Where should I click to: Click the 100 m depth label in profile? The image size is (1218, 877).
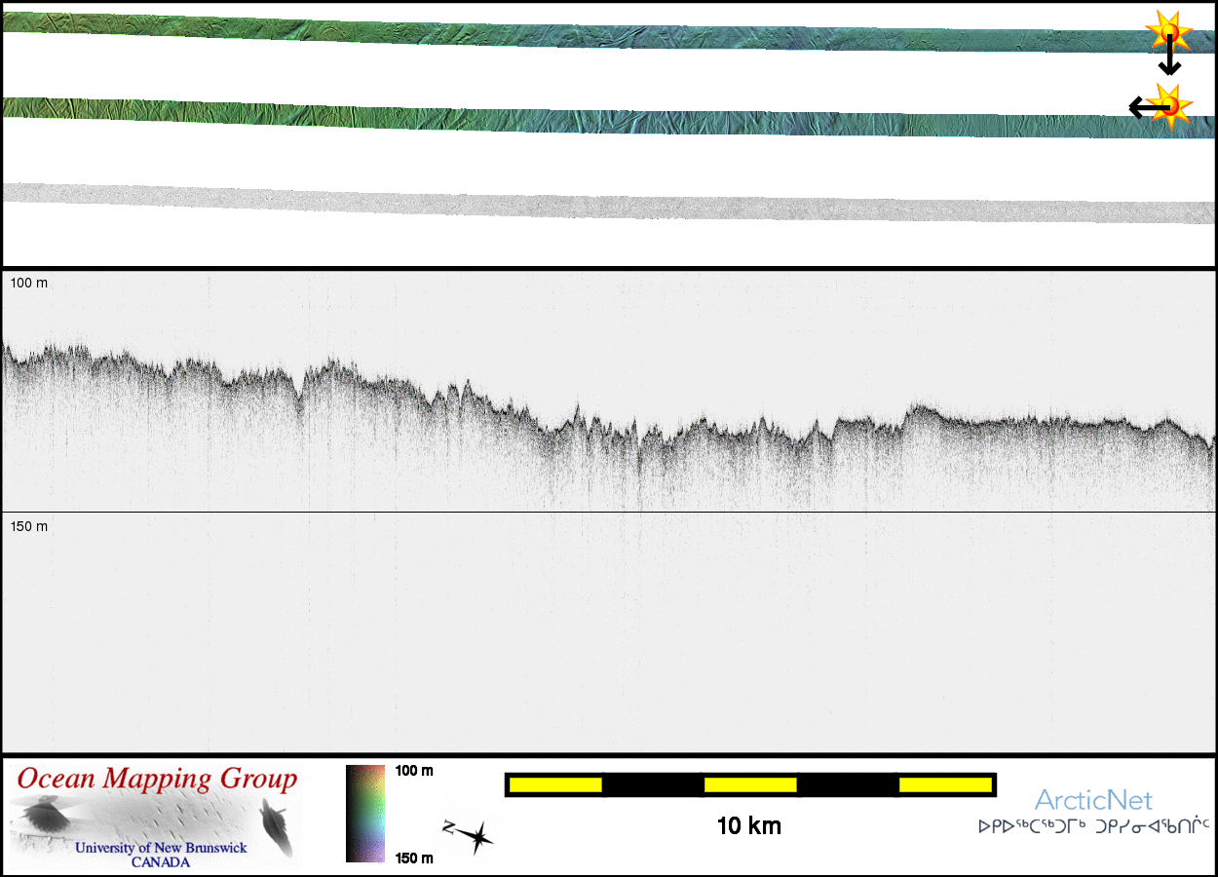point(29,283)
